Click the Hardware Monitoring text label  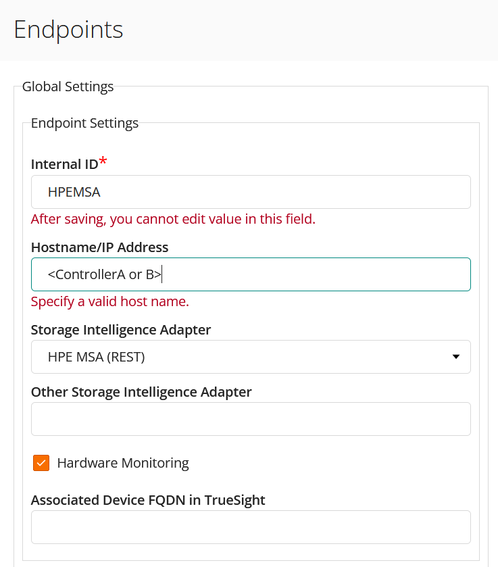click(x=122, y=463)
